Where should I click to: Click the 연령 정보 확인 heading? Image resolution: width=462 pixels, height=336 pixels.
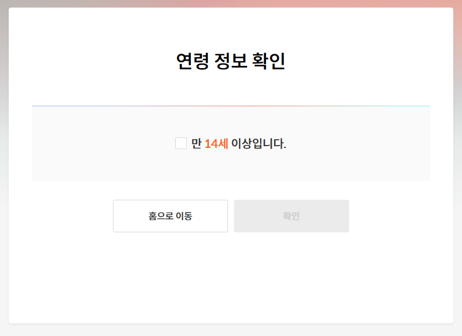coord(230,61)
